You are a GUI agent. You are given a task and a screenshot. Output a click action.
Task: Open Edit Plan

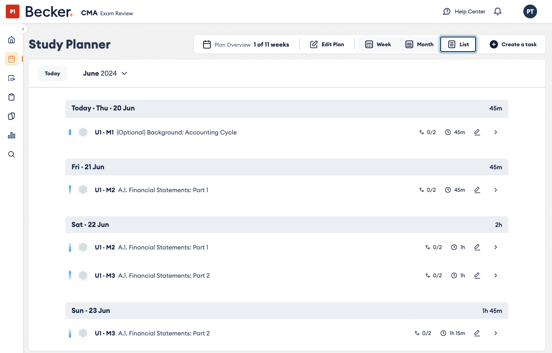[327, 44]
